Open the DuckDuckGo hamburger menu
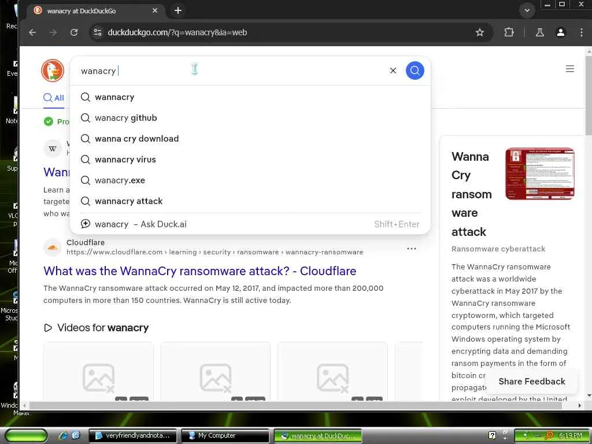592x444 pixels. click(569, 69)
